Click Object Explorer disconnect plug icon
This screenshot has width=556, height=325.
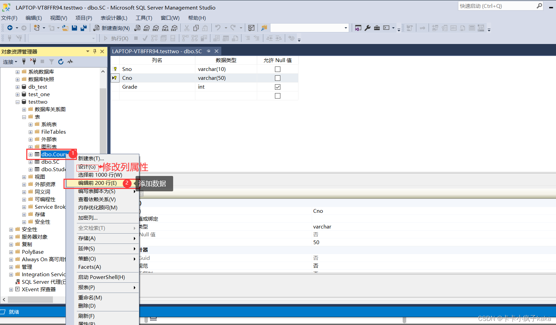pos(33,61)
